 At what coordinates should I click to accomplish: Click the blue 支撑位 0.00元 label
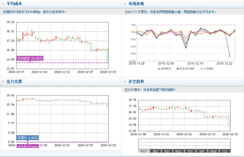point(28,138)
